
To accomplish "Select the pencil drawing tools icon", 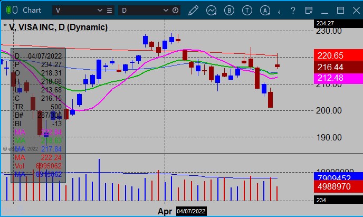I will pos(193,11).
